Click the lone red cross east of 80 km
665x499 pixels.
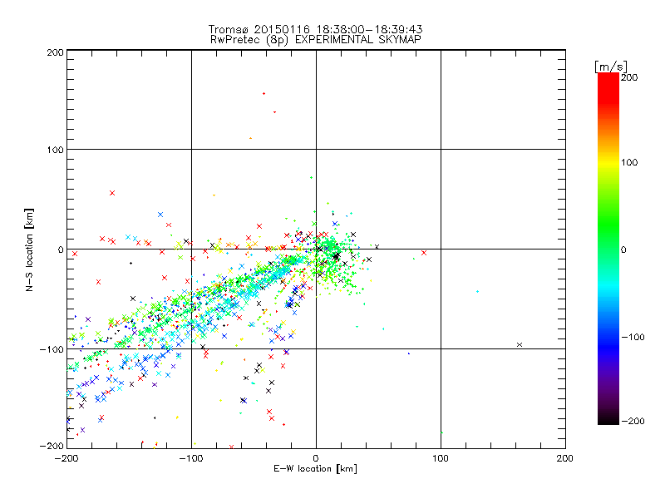coord(424,253)
